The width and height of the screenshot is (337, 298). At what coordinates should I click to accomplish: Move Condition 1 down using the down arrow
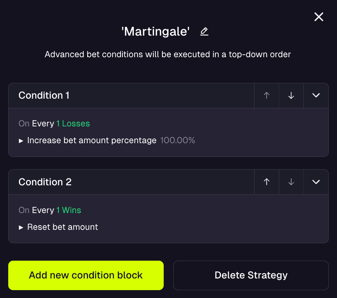pyautogui.click(x=291, y=96)
